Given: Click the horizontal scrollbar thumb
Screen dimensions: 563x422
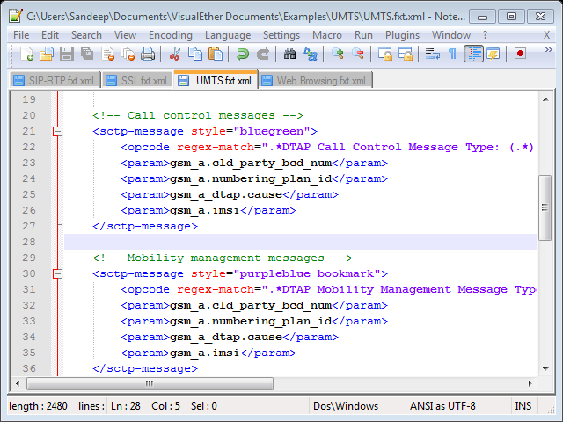Looking at the screenshot, I should [150, 383].
